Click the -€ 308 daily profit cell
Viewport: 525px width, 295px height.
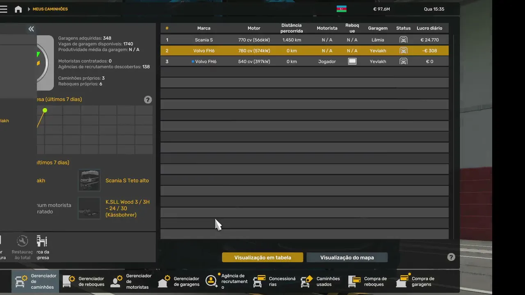pos(429,51)
